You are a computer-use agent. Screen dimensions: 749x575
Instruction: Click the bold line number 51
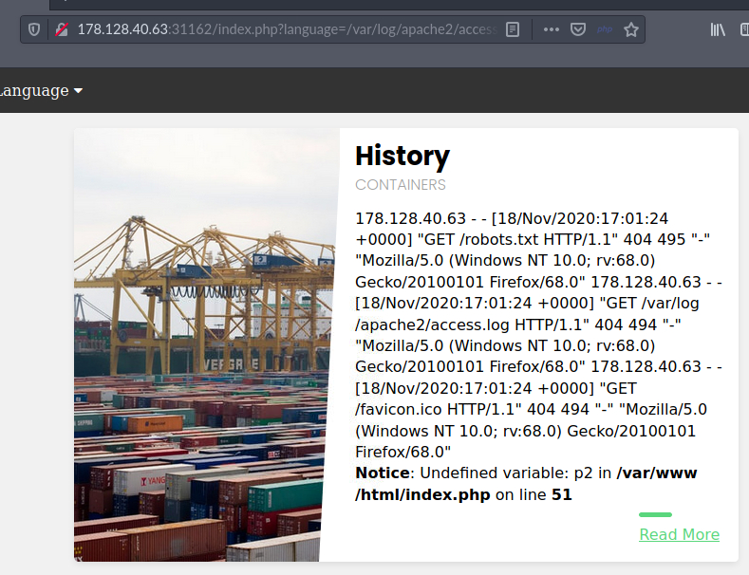coord(561,494)
